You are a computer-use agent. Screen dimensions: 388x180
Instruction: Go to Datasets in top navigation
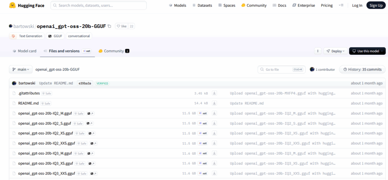point(202,5)
